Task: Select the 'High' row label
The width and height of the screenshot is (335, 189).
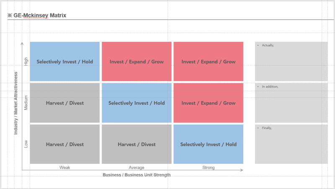Action: coord(26,61)
